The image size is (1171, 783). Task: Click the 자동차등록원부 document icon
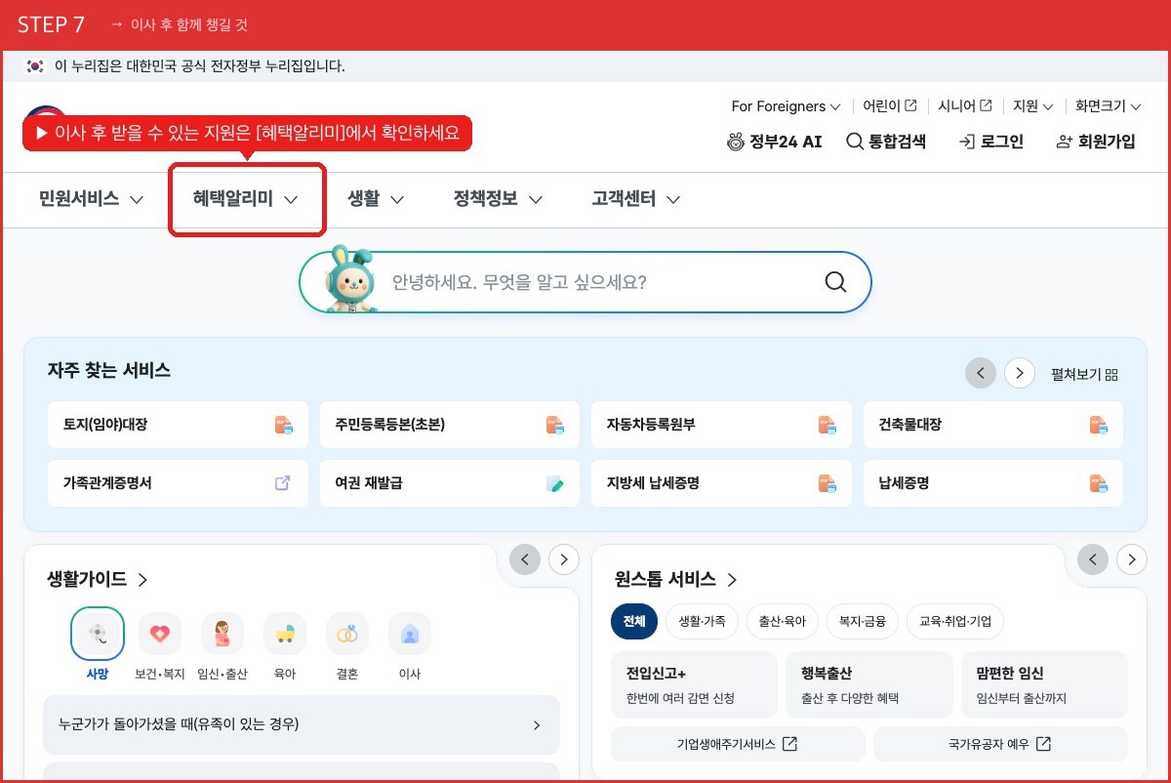827,425
